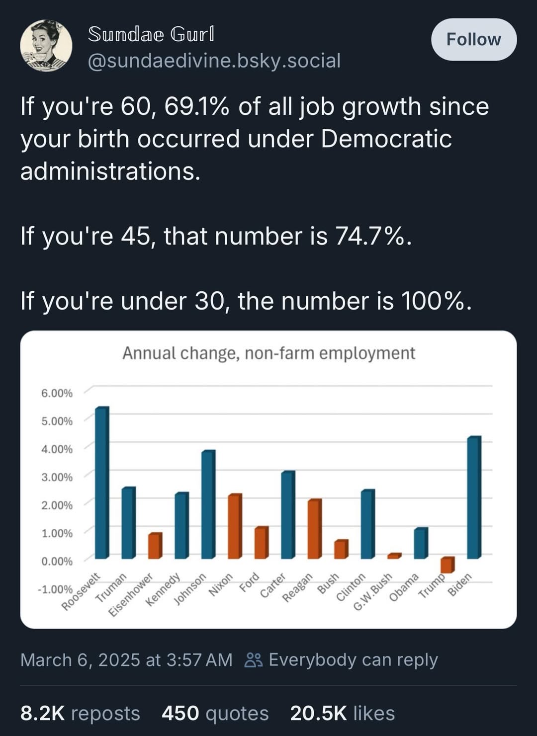Screen dimensions: 537x736
Task: Open Sundae Gurl's profile avatar
Action: point(46,46)
